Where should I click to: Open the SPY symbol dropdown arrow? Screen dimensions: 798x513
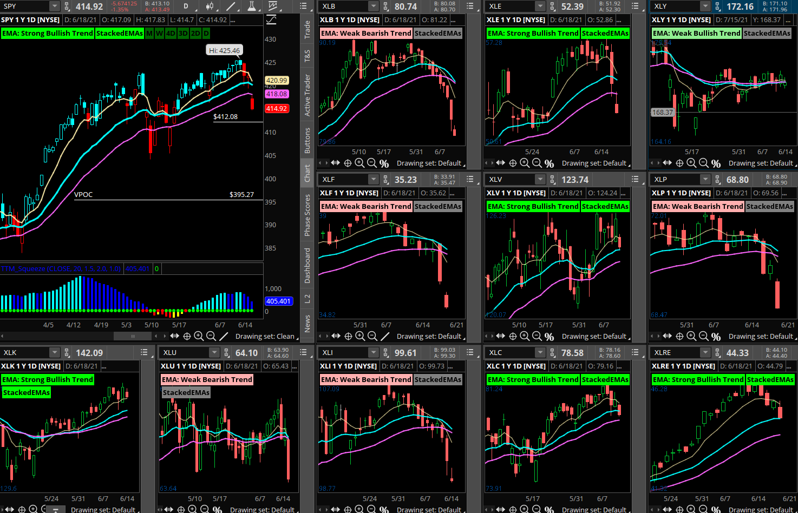click(54, 6)
